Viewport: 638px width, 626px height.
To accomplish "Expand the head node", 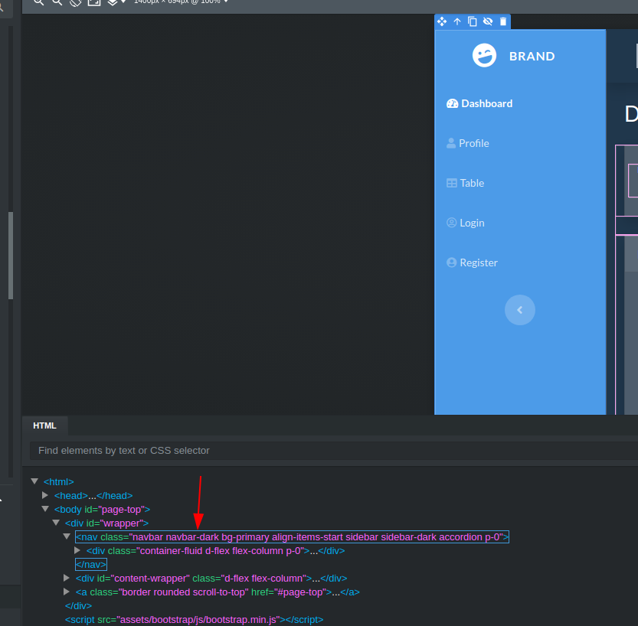I will 45,495.
